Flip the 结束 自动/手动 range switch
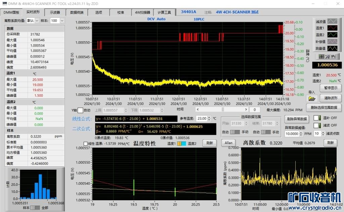This screenshot has width=344, height=212. click(x=266, y=132)
